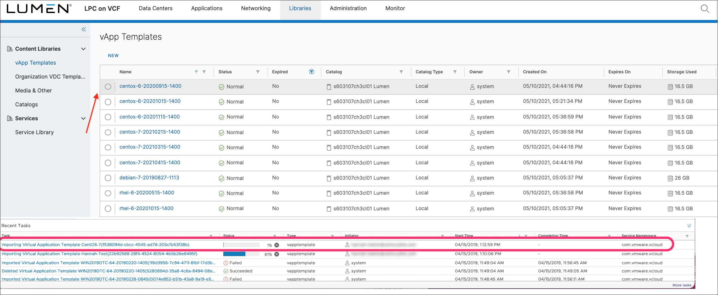Viewport: 718px width, 295px height.
Task: Click the Created On column header
Action: tap(535, 72)
